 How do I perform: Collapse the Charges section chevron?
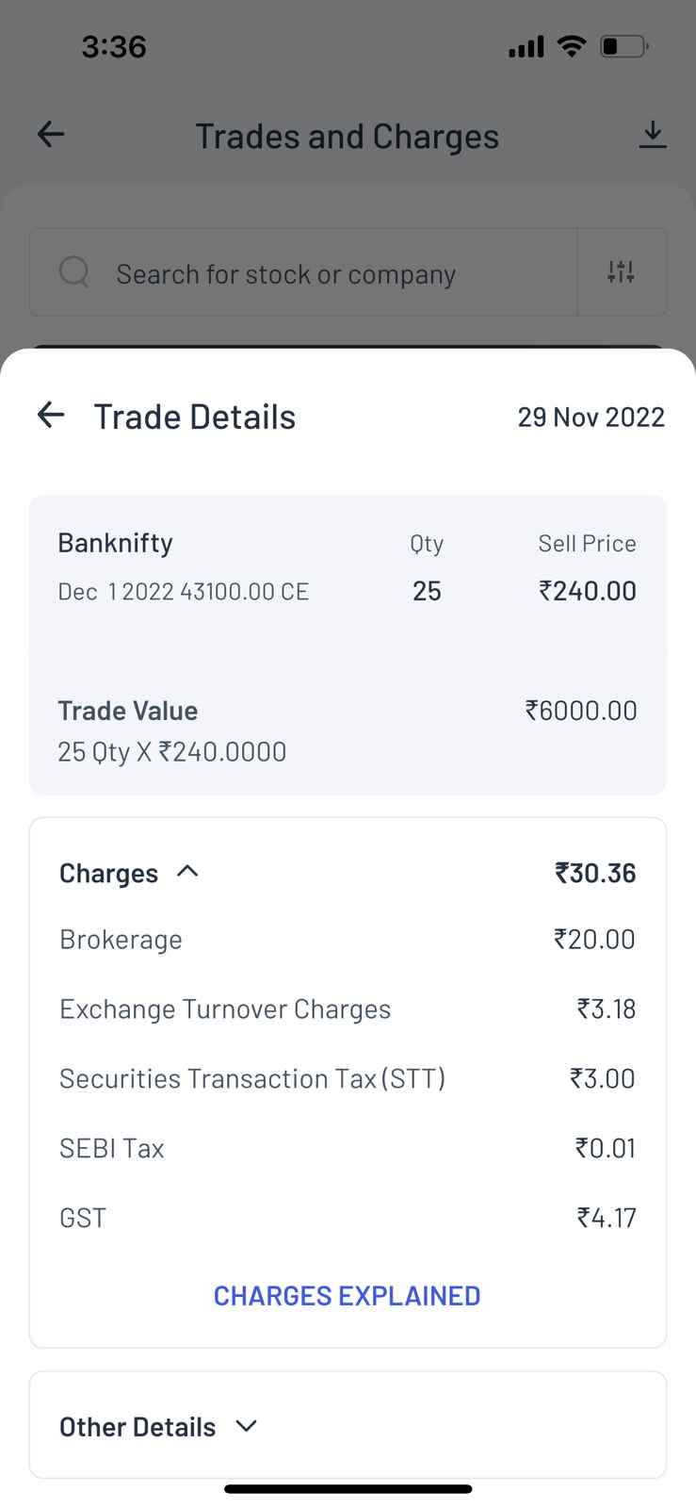tap(187, 872)
